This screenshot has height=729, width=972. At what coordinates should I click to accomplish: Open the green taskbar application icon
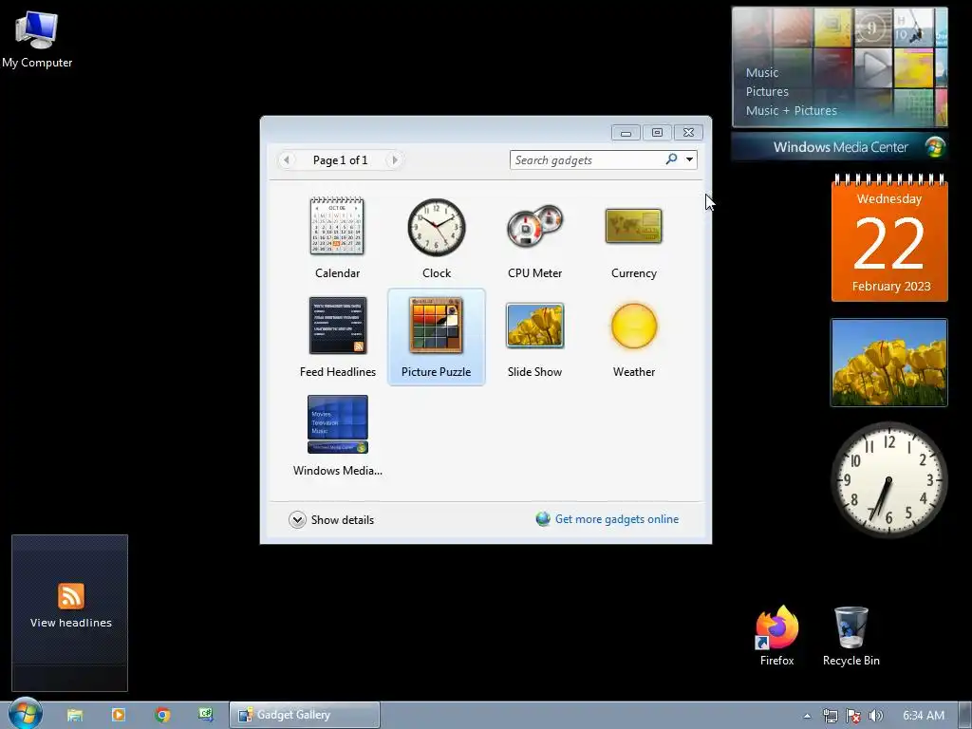pos(205,715)
